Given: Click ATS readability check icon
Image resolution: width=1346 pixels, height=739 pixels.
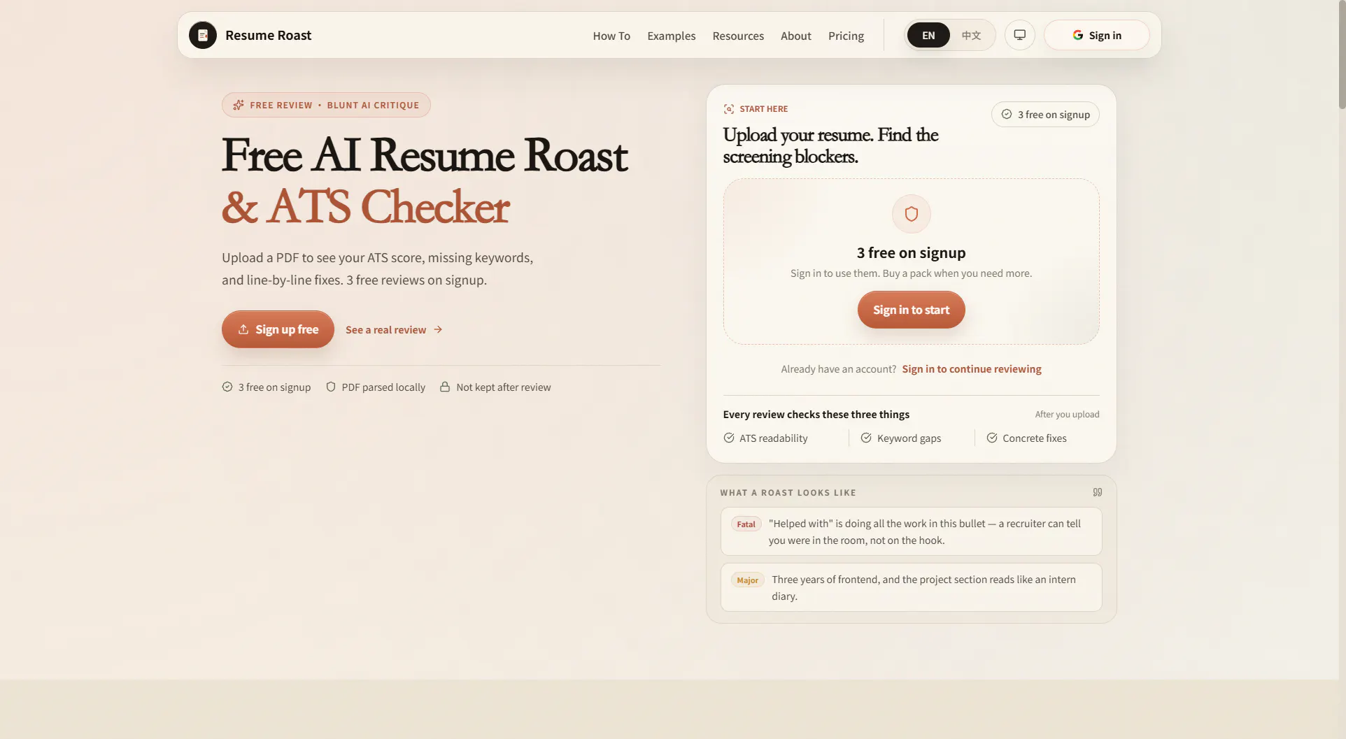Looking at the screenshot, I should point(729,438).
